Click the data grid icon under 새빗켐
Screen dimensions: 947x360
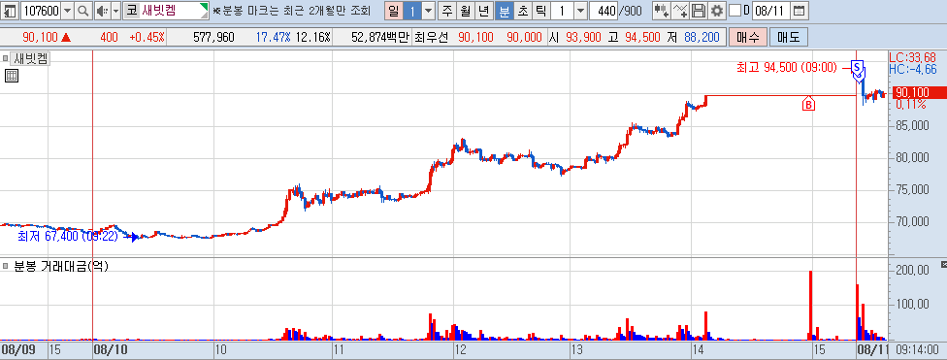12,76
